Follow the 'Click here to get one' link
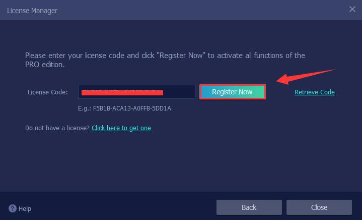Screen dimensions: 362x220 [121, 128]
